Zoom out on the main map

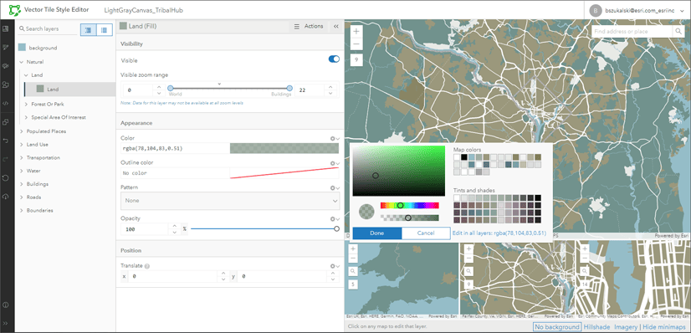[x=356, y=44]
